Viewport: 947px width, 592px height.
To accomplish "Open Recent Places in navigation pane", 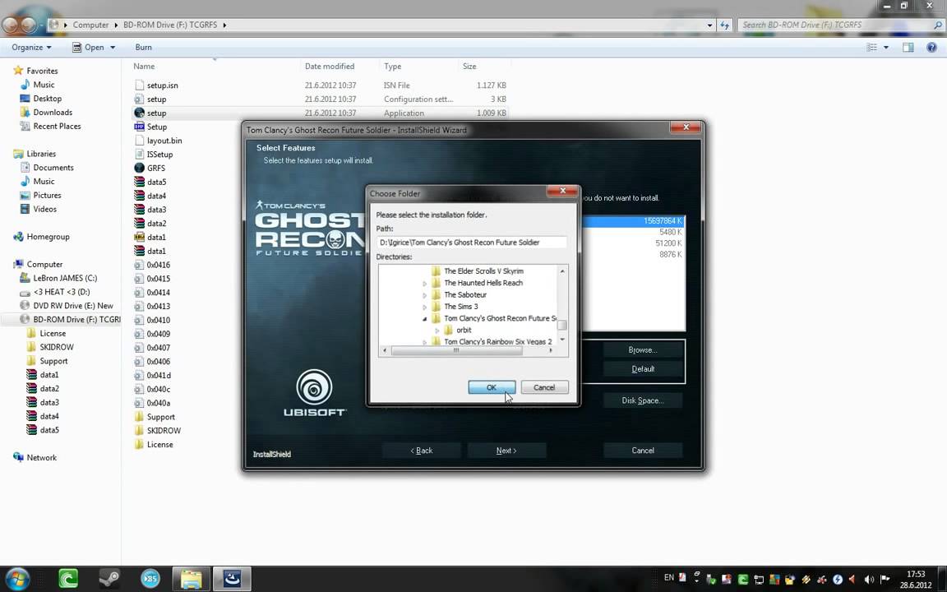I will click(57, 127).
